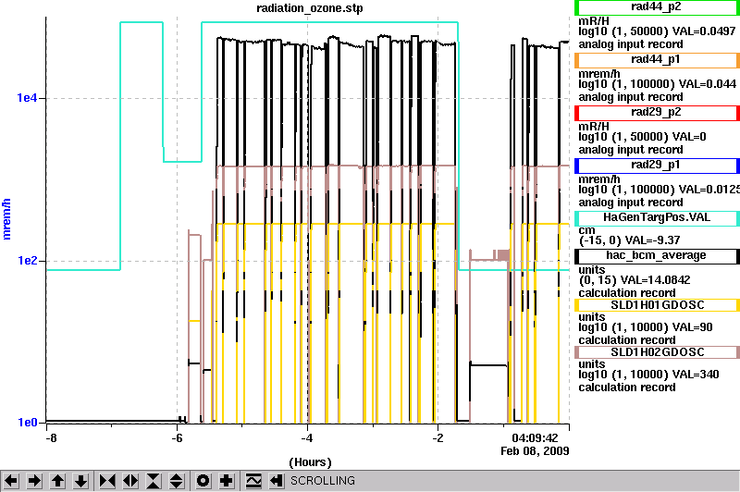Viewport: 740px width, 492px height.
Task: Select the SLD1H01GDOSC yellow legend entry
Action: pos(657,305)
